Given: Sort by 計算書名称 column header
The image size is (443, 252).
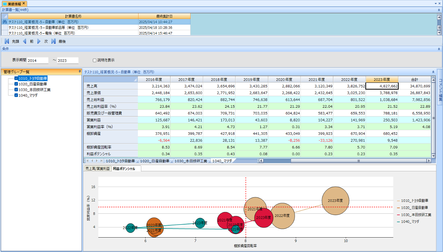Looking at the screenshot, I should tap(73, 16).
